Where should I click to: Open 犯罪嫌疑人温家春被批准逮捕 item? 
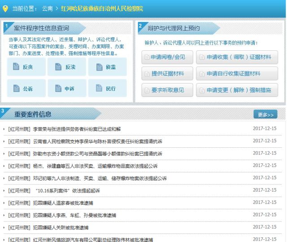[x=63, y=203]
